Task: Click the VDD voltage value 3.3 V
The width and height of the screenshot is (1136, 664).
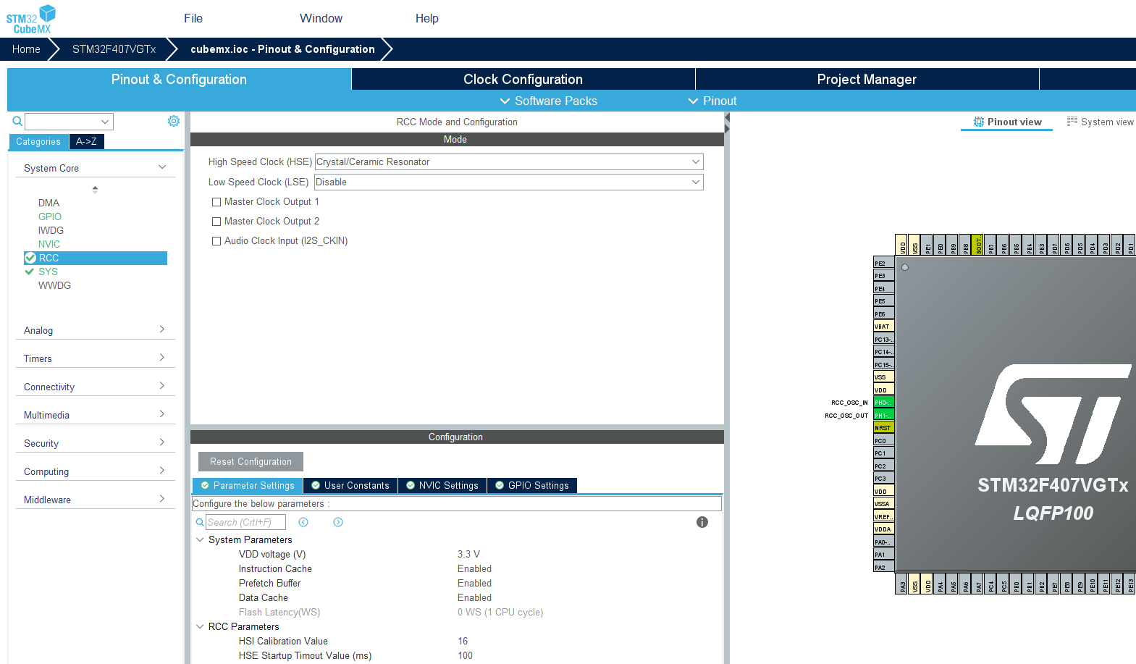Action: coord(468,555)
